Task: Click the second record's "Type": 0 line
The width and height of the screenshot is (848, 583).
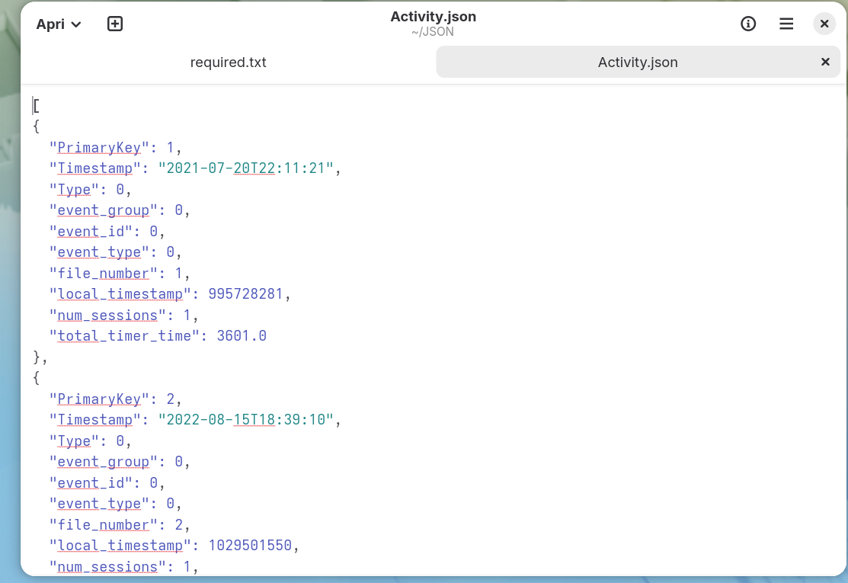Action: [x=91, y=440]
